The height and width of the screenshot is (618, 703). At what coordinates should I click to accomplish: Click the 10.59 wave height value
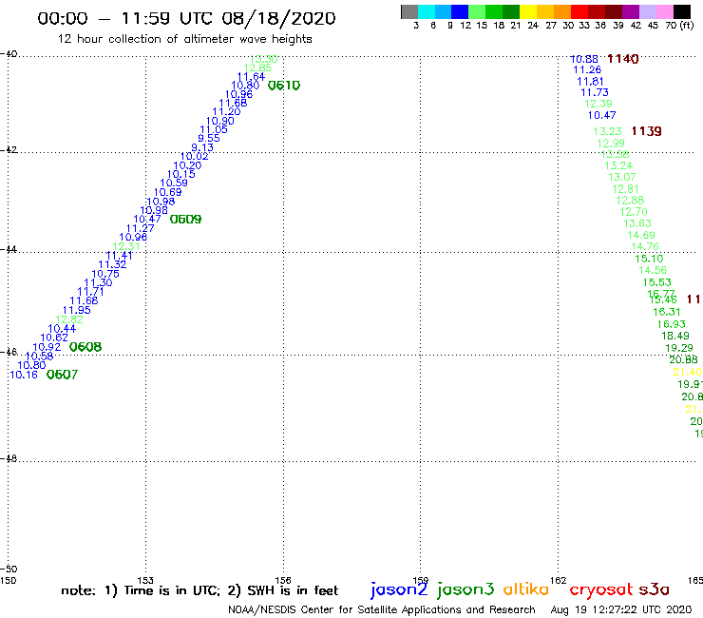174,183
